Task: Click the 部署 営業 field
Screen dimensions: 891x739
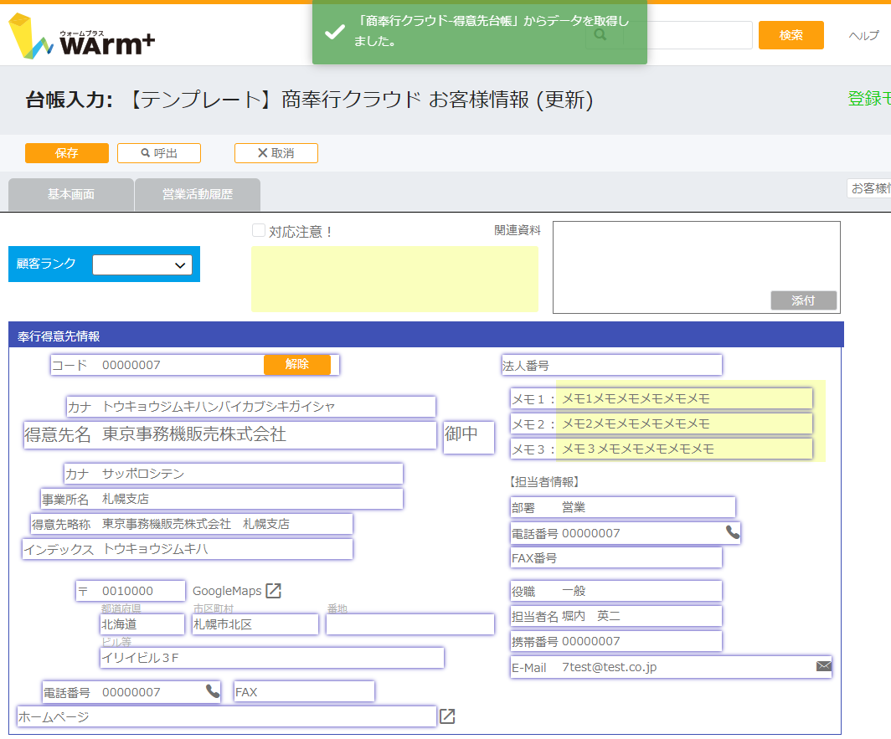Action: (x=623, y=507)
